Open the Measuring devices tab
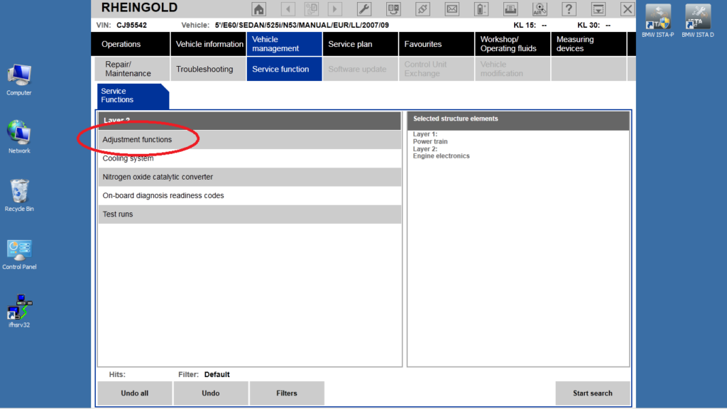This screenshot has width=727, height=409. coord(589,44)
